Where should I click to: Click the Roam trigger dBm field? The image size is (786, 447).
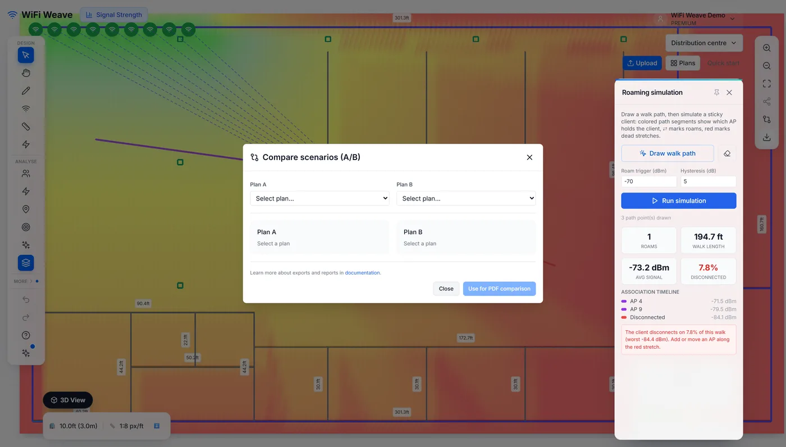[x=649, y=181]
